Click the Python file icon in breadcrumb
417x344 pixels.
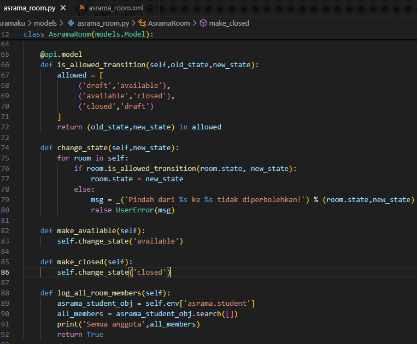pyautogui.click(x=71, y=23)
